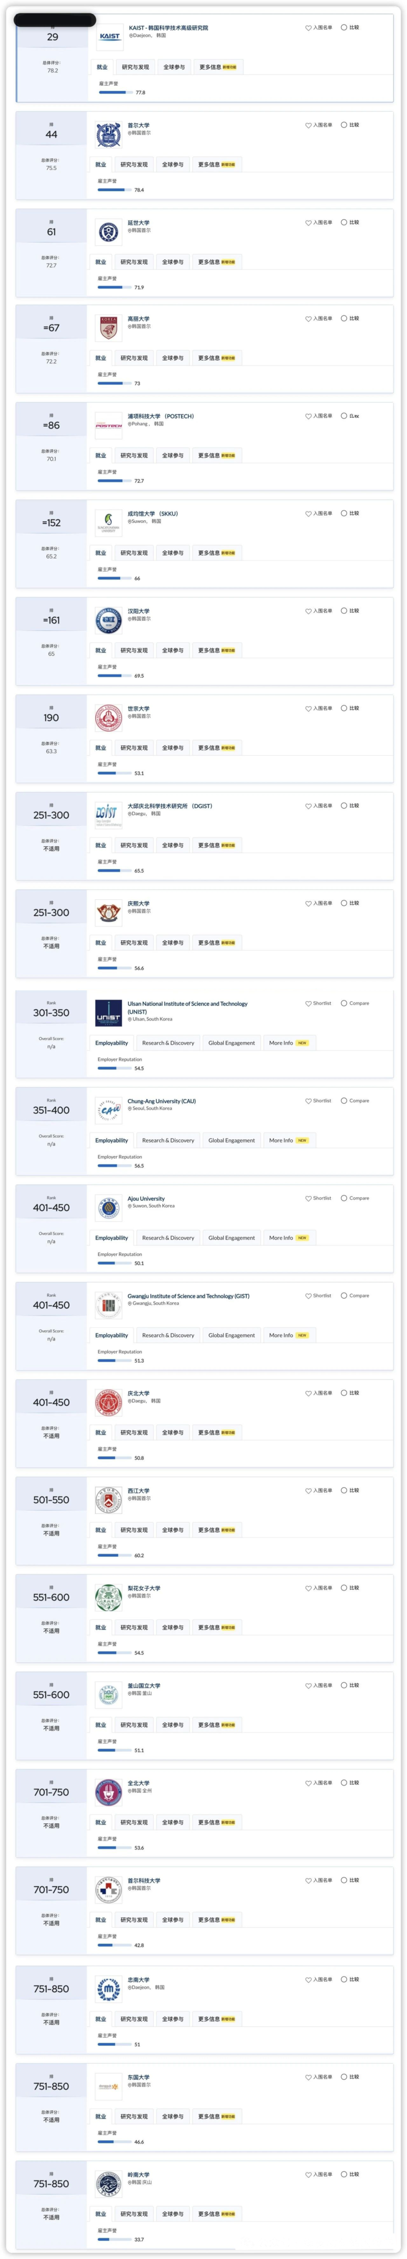
Task: Click the Kyung Hee University (庆熙大学) crest
Action: click(108, 912)
